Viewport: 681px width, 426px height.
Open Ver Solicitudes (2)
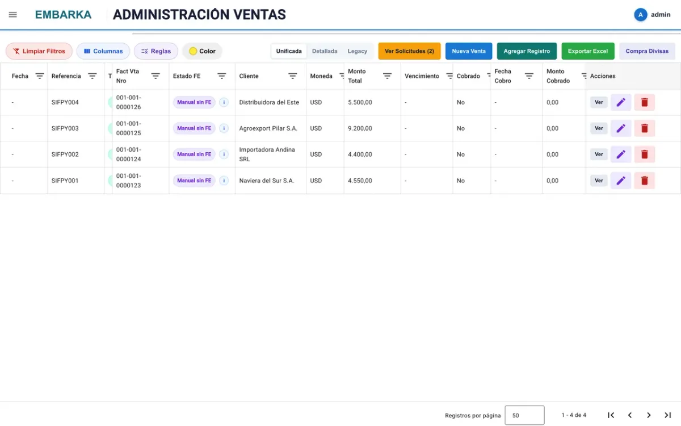pos(409,51)
